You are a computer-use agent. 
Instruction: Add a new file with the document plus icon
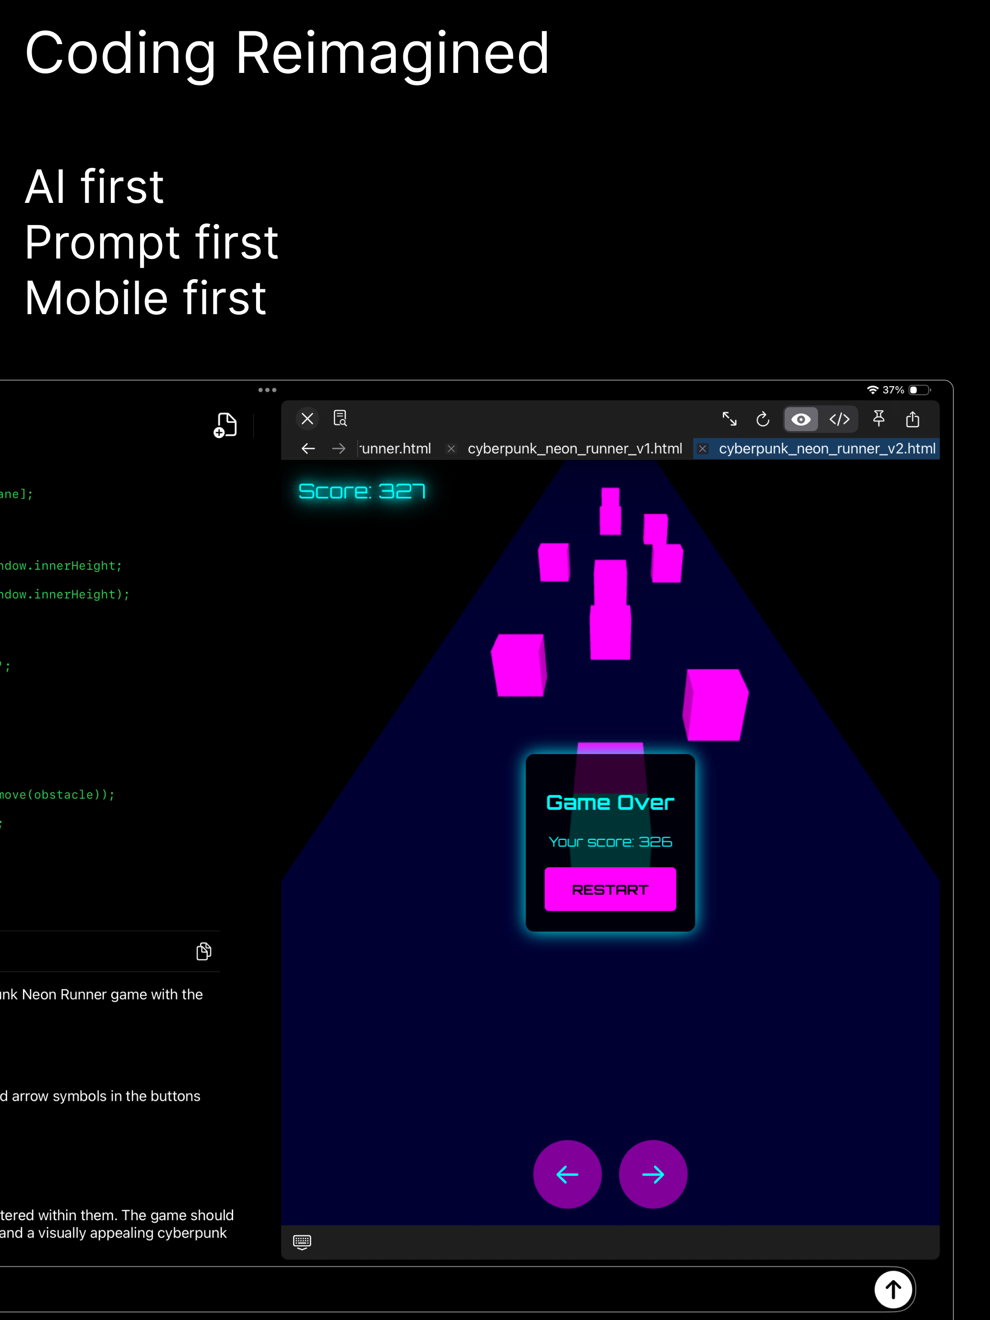pos(225,425)
